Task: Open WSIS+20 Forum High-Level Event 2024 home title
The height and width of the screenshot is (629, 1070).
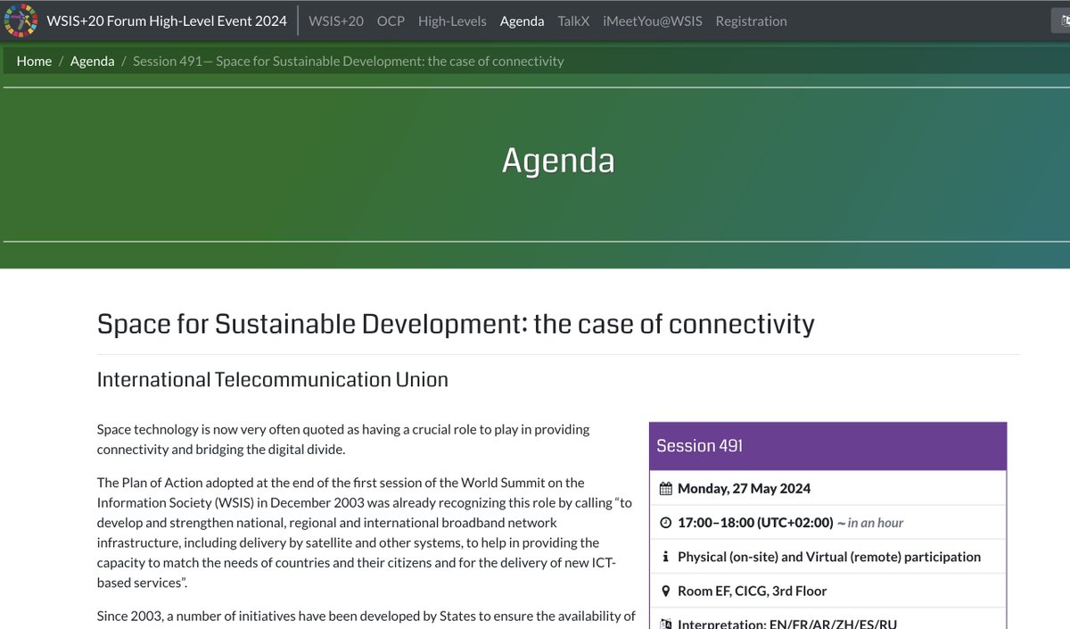Action: (x=167, y=21)
